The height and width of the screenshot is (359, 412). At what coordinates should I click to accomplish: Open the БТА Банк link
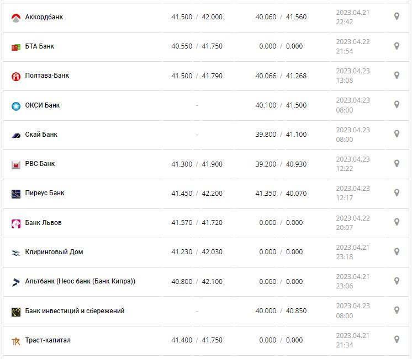[x=40, y=46]
